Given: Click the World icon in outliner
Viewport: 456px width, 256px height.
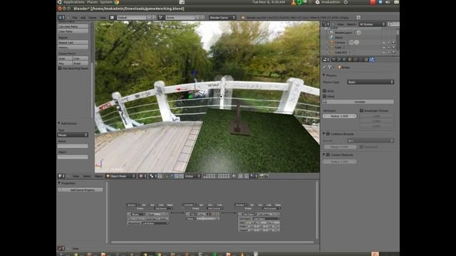Looking at the screenshot, I should point(332,38).
